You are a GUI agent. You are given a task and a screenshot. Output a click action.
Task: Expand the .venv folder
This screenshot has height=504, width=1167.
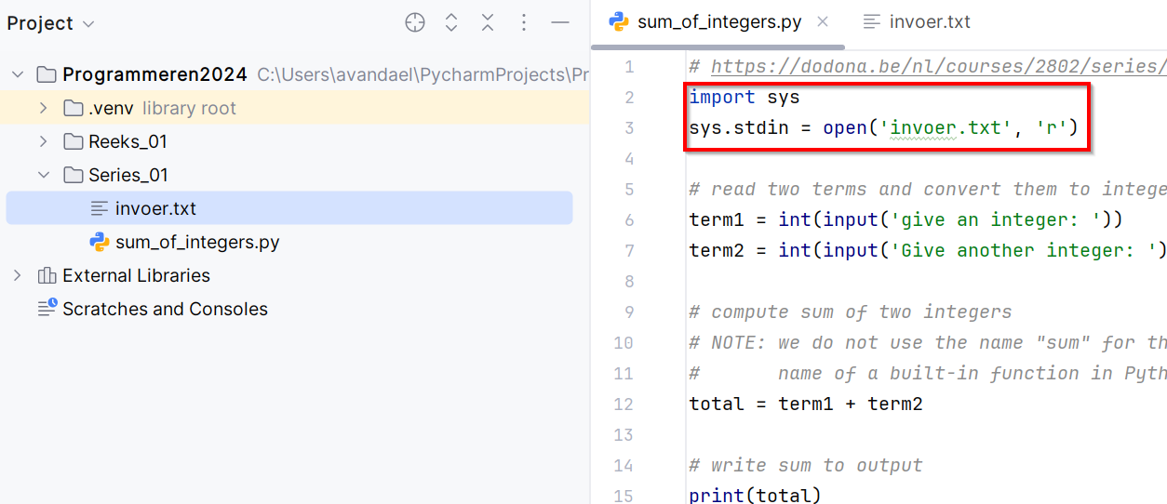[x=43, y=109]
